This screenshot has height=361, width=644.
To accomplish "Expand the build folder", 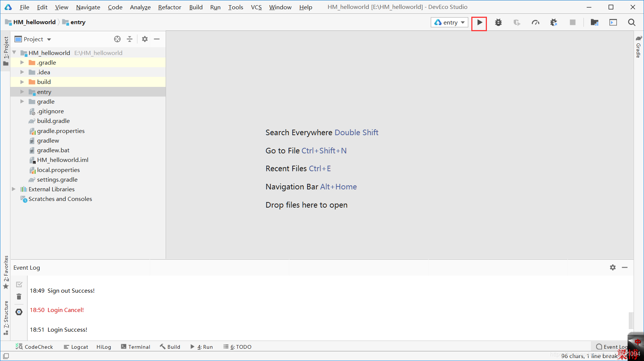I will 22,82.
